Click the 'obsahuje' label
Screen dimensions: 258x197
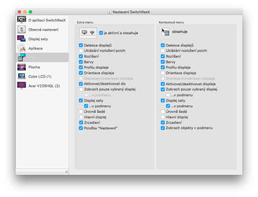[x=180, y=31]
